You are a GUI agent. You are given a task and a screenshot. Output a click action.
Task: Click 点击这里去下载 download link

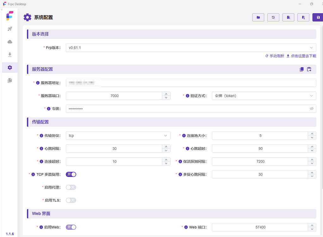point(301,56)
